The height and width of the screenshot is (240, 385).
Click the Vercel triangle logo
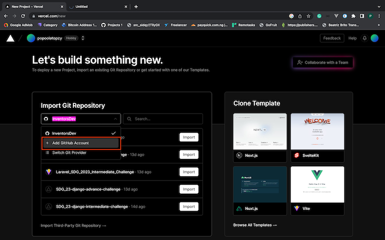[x=11, y=38]
